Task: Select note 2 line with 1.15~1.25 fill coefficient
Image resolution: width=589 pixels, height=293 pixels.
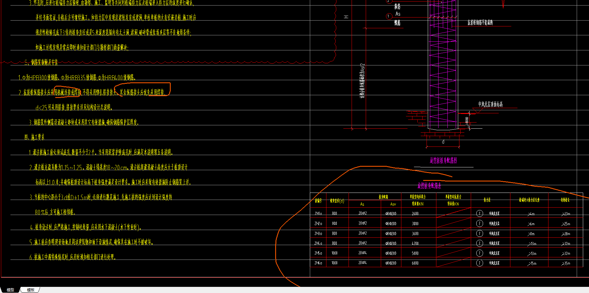Action: tap(108, 167)
